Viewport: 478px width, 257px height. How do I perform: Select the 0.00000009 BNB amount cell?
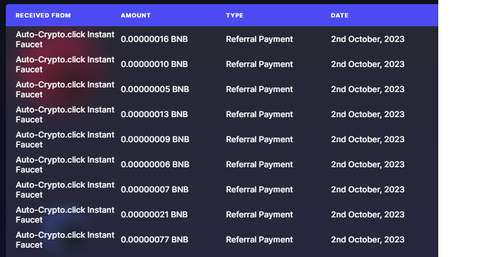click(155, 139)
